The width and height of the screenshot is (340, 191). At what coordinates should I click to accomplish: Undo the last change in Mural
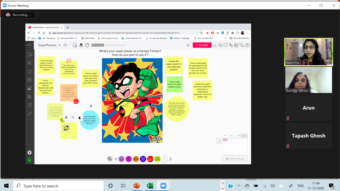[65, 45]
